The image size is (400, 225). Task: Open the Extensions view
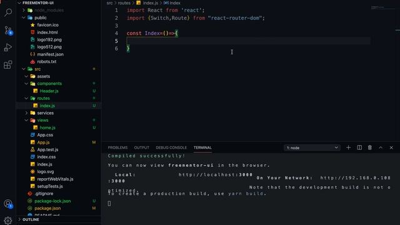point(8,64)
